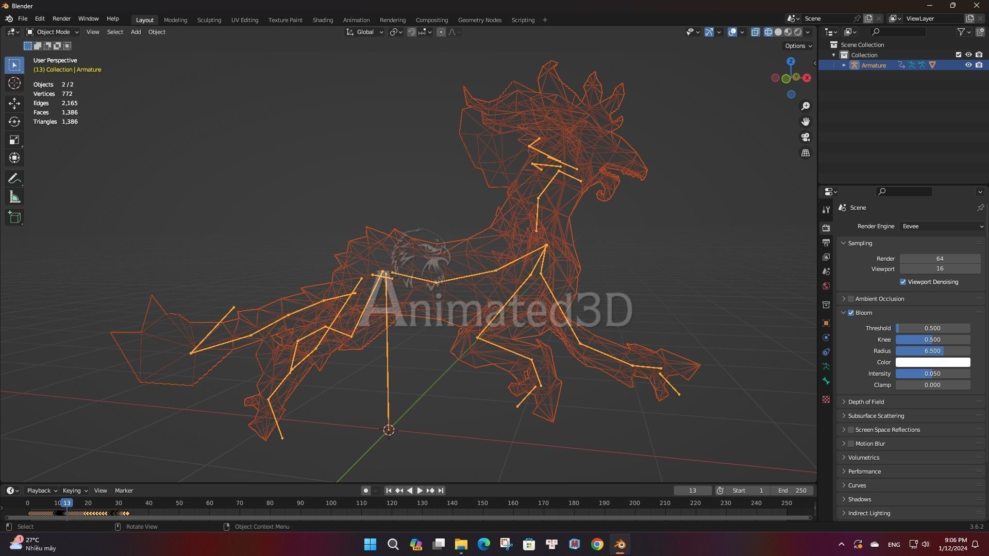Toggle snapping magnet

(x=412, y=32)
